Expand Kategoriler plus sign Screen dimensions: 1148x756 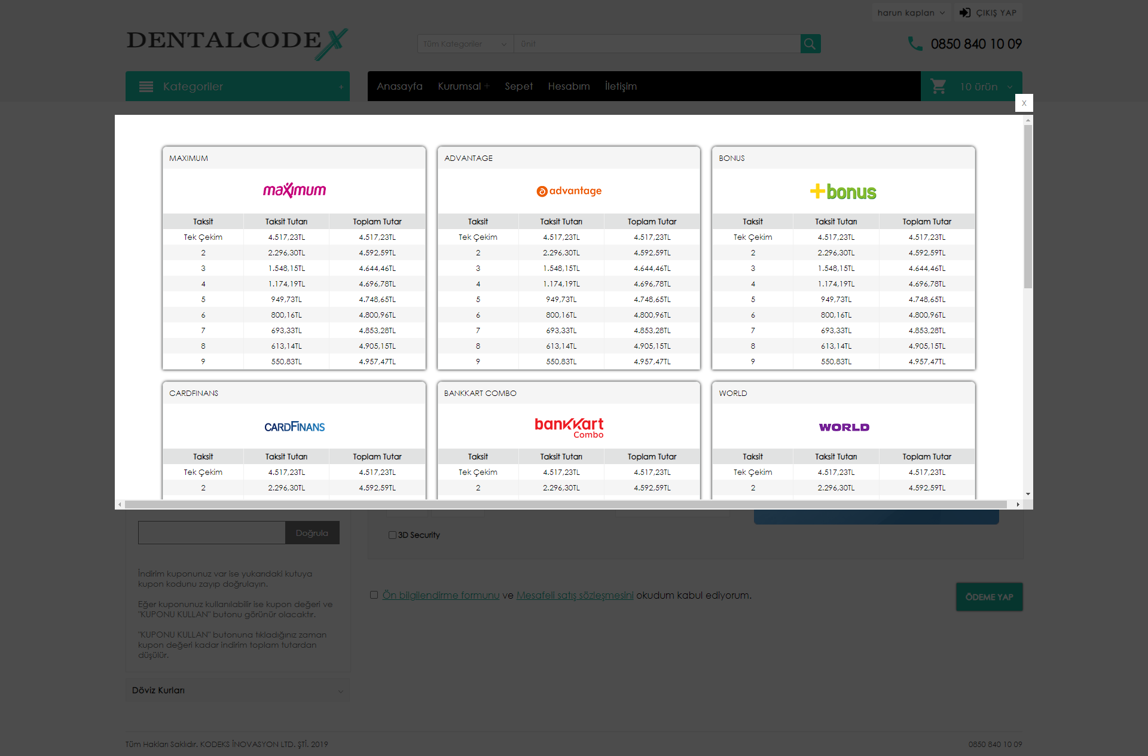point(341,87)
